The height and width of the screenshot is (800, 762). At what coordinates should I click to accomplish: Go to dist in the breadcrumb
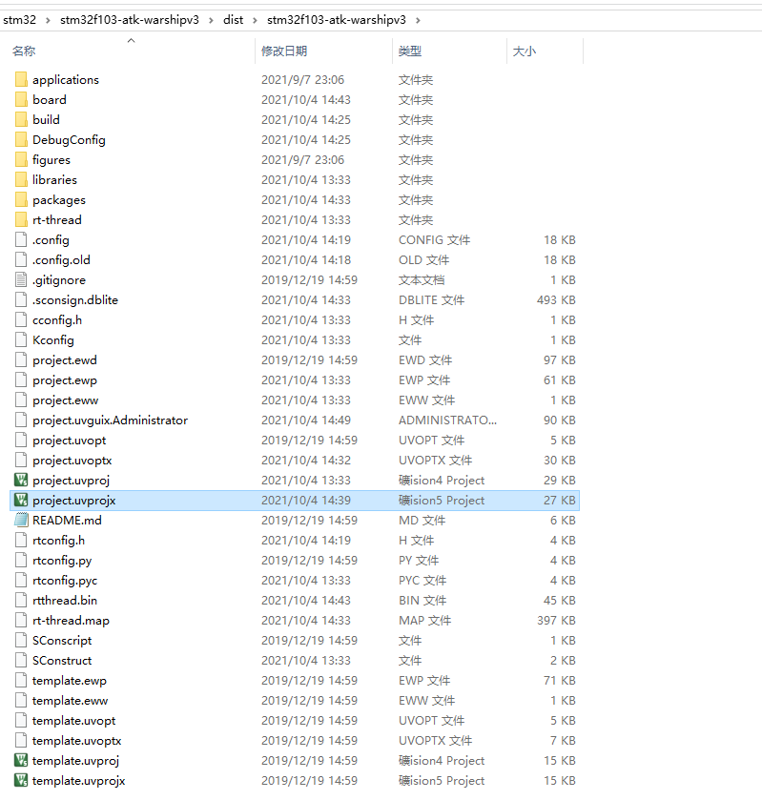pyautogui.click(x=234, y=20)
